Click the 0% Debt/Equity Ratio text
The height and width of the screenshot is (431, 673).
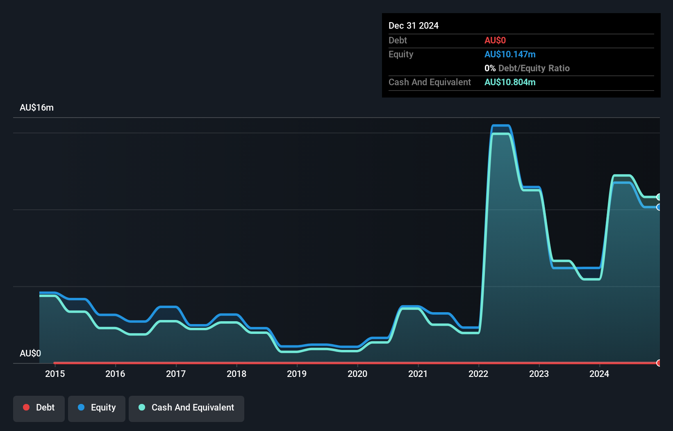tap(527, 68)
